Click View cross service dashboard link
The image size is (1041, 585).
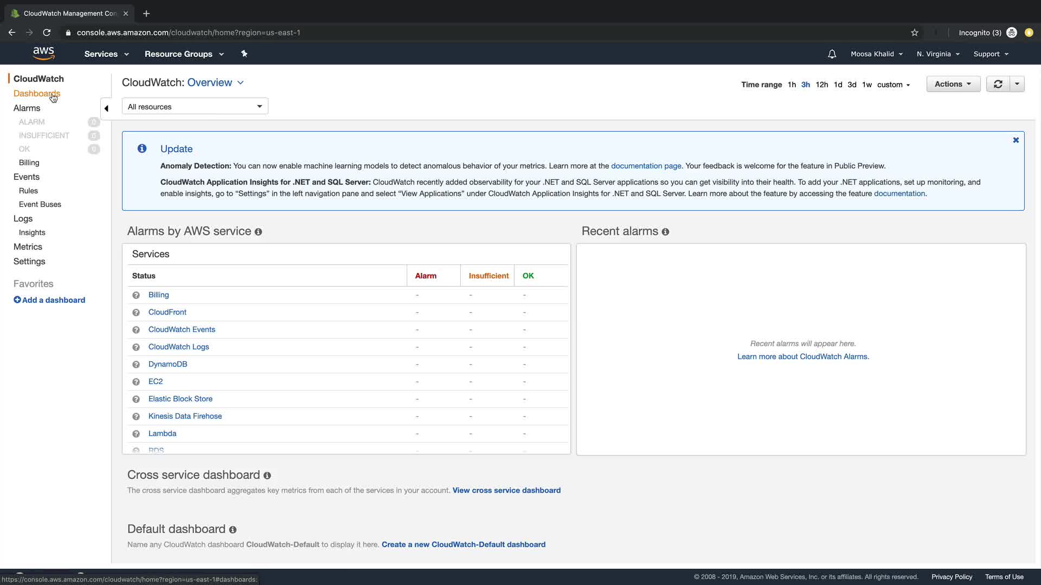point(506,490)
